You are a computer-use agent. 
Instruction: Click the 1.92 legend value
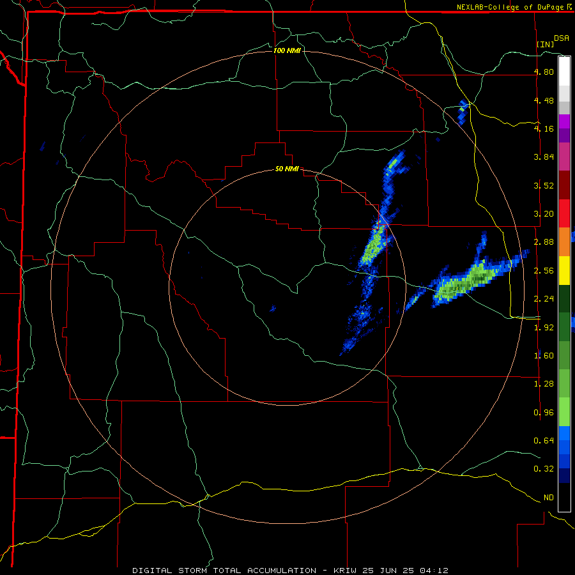(544, 328)
